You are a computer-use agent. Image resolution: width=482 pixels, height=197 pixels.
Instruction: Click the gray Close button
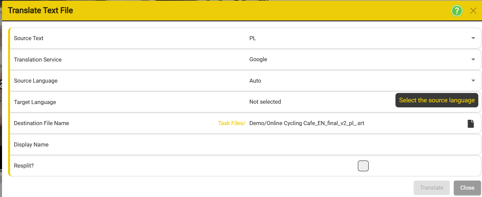[467, 188]
